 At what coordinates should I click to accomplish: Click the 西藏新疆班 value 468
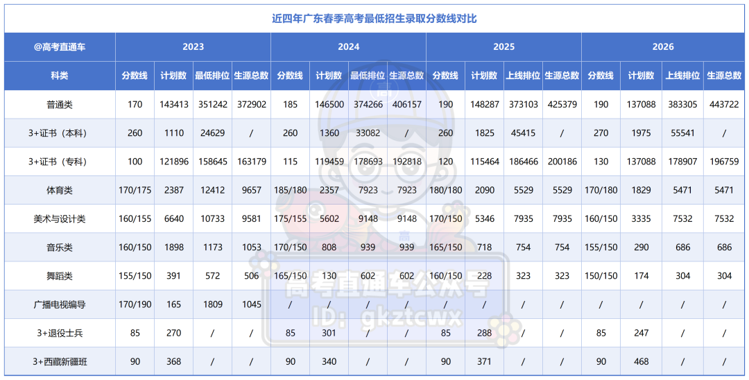click(x=641, y=362)
